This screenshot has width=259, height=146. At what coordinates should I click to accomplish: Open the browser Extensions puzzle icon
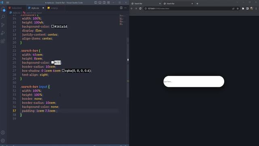[243, 9]
